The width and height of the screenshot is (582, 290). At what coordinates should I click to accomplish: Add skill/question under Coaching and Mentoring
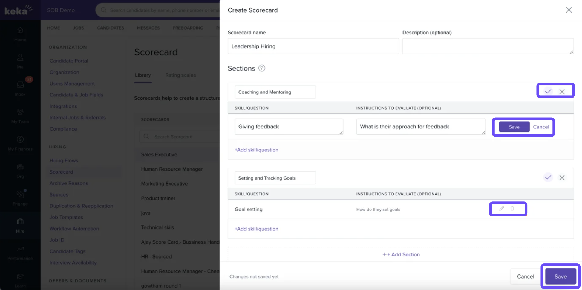coord(256,150)
